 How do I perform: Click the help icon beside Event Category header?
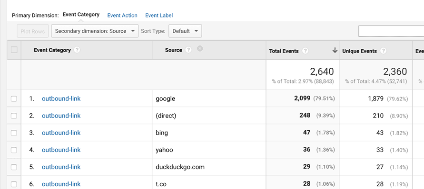tap(77, 50)
